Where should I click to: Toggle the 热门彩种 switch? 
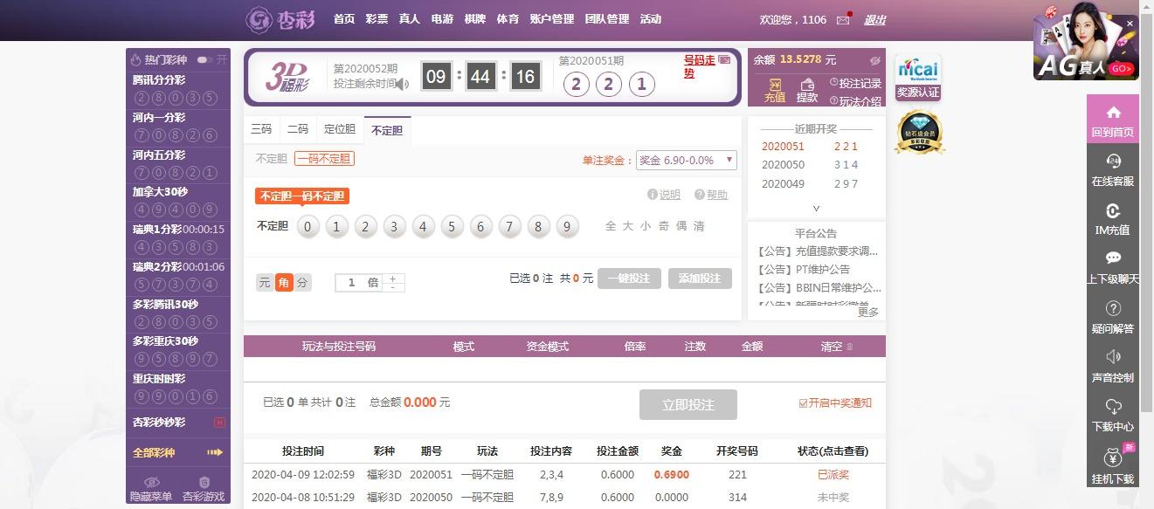tap(204, 59)
